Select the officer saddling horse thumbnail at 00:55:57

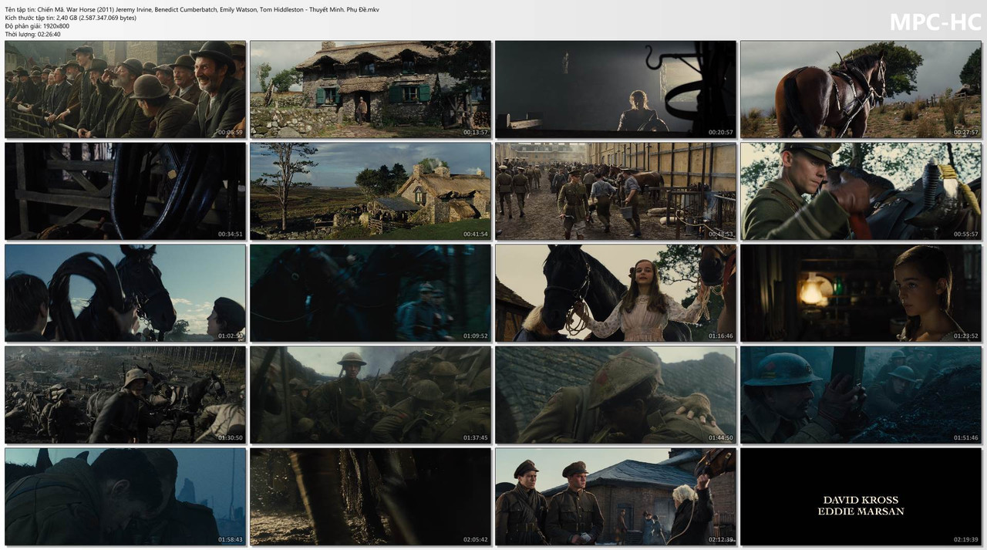[861, 191]
